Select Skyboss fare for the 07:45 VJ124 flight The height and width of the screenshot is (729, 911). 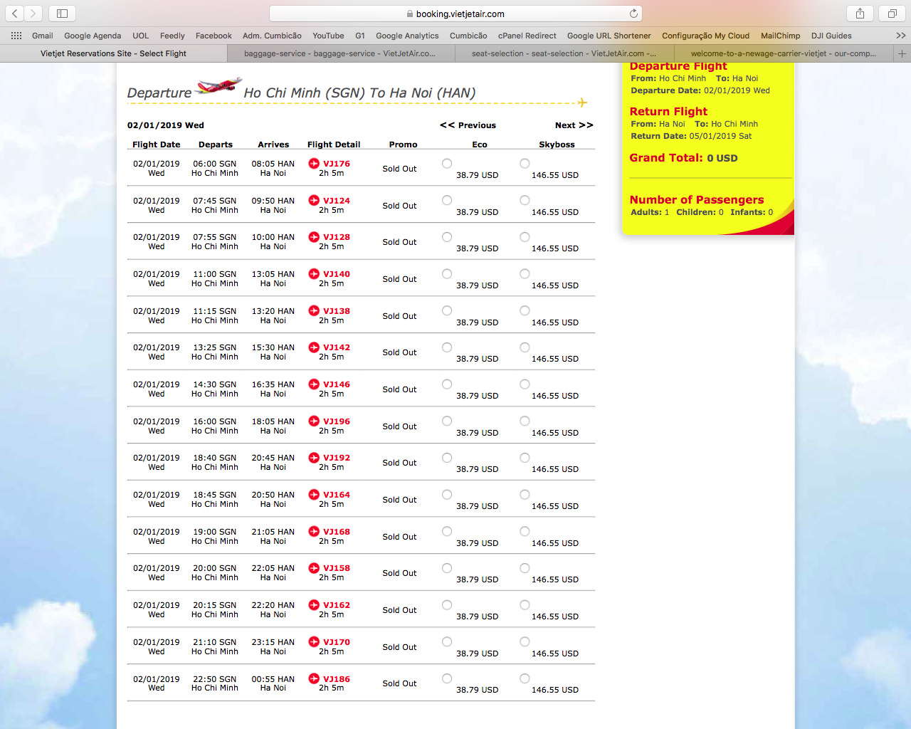coord(525,201)
